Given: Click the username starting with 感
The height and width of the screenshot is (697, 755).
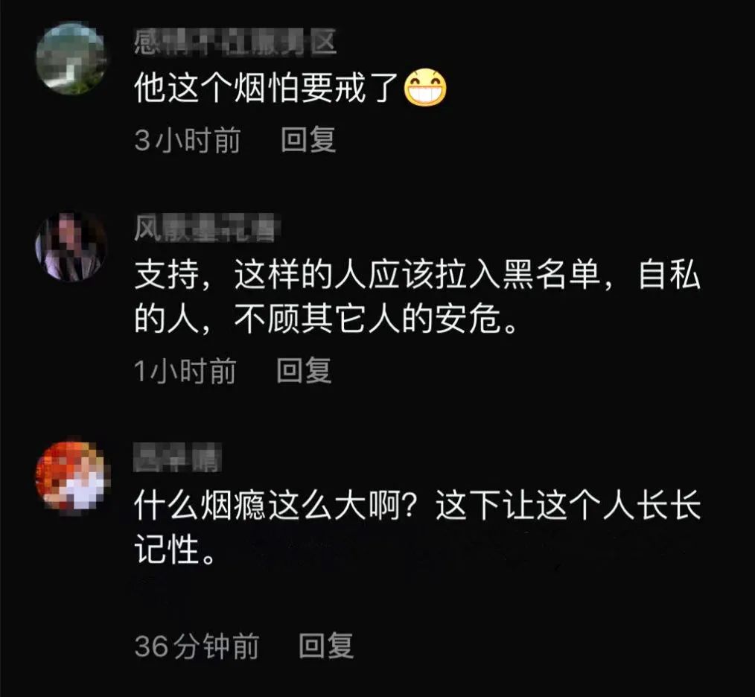Looking at the screenshot, I should 235,42.
